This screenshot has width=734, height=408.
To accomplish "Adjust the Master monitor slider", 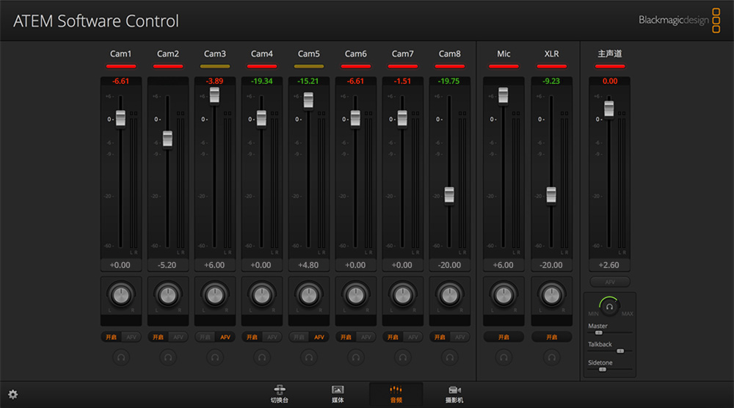I will coord(599,332).
